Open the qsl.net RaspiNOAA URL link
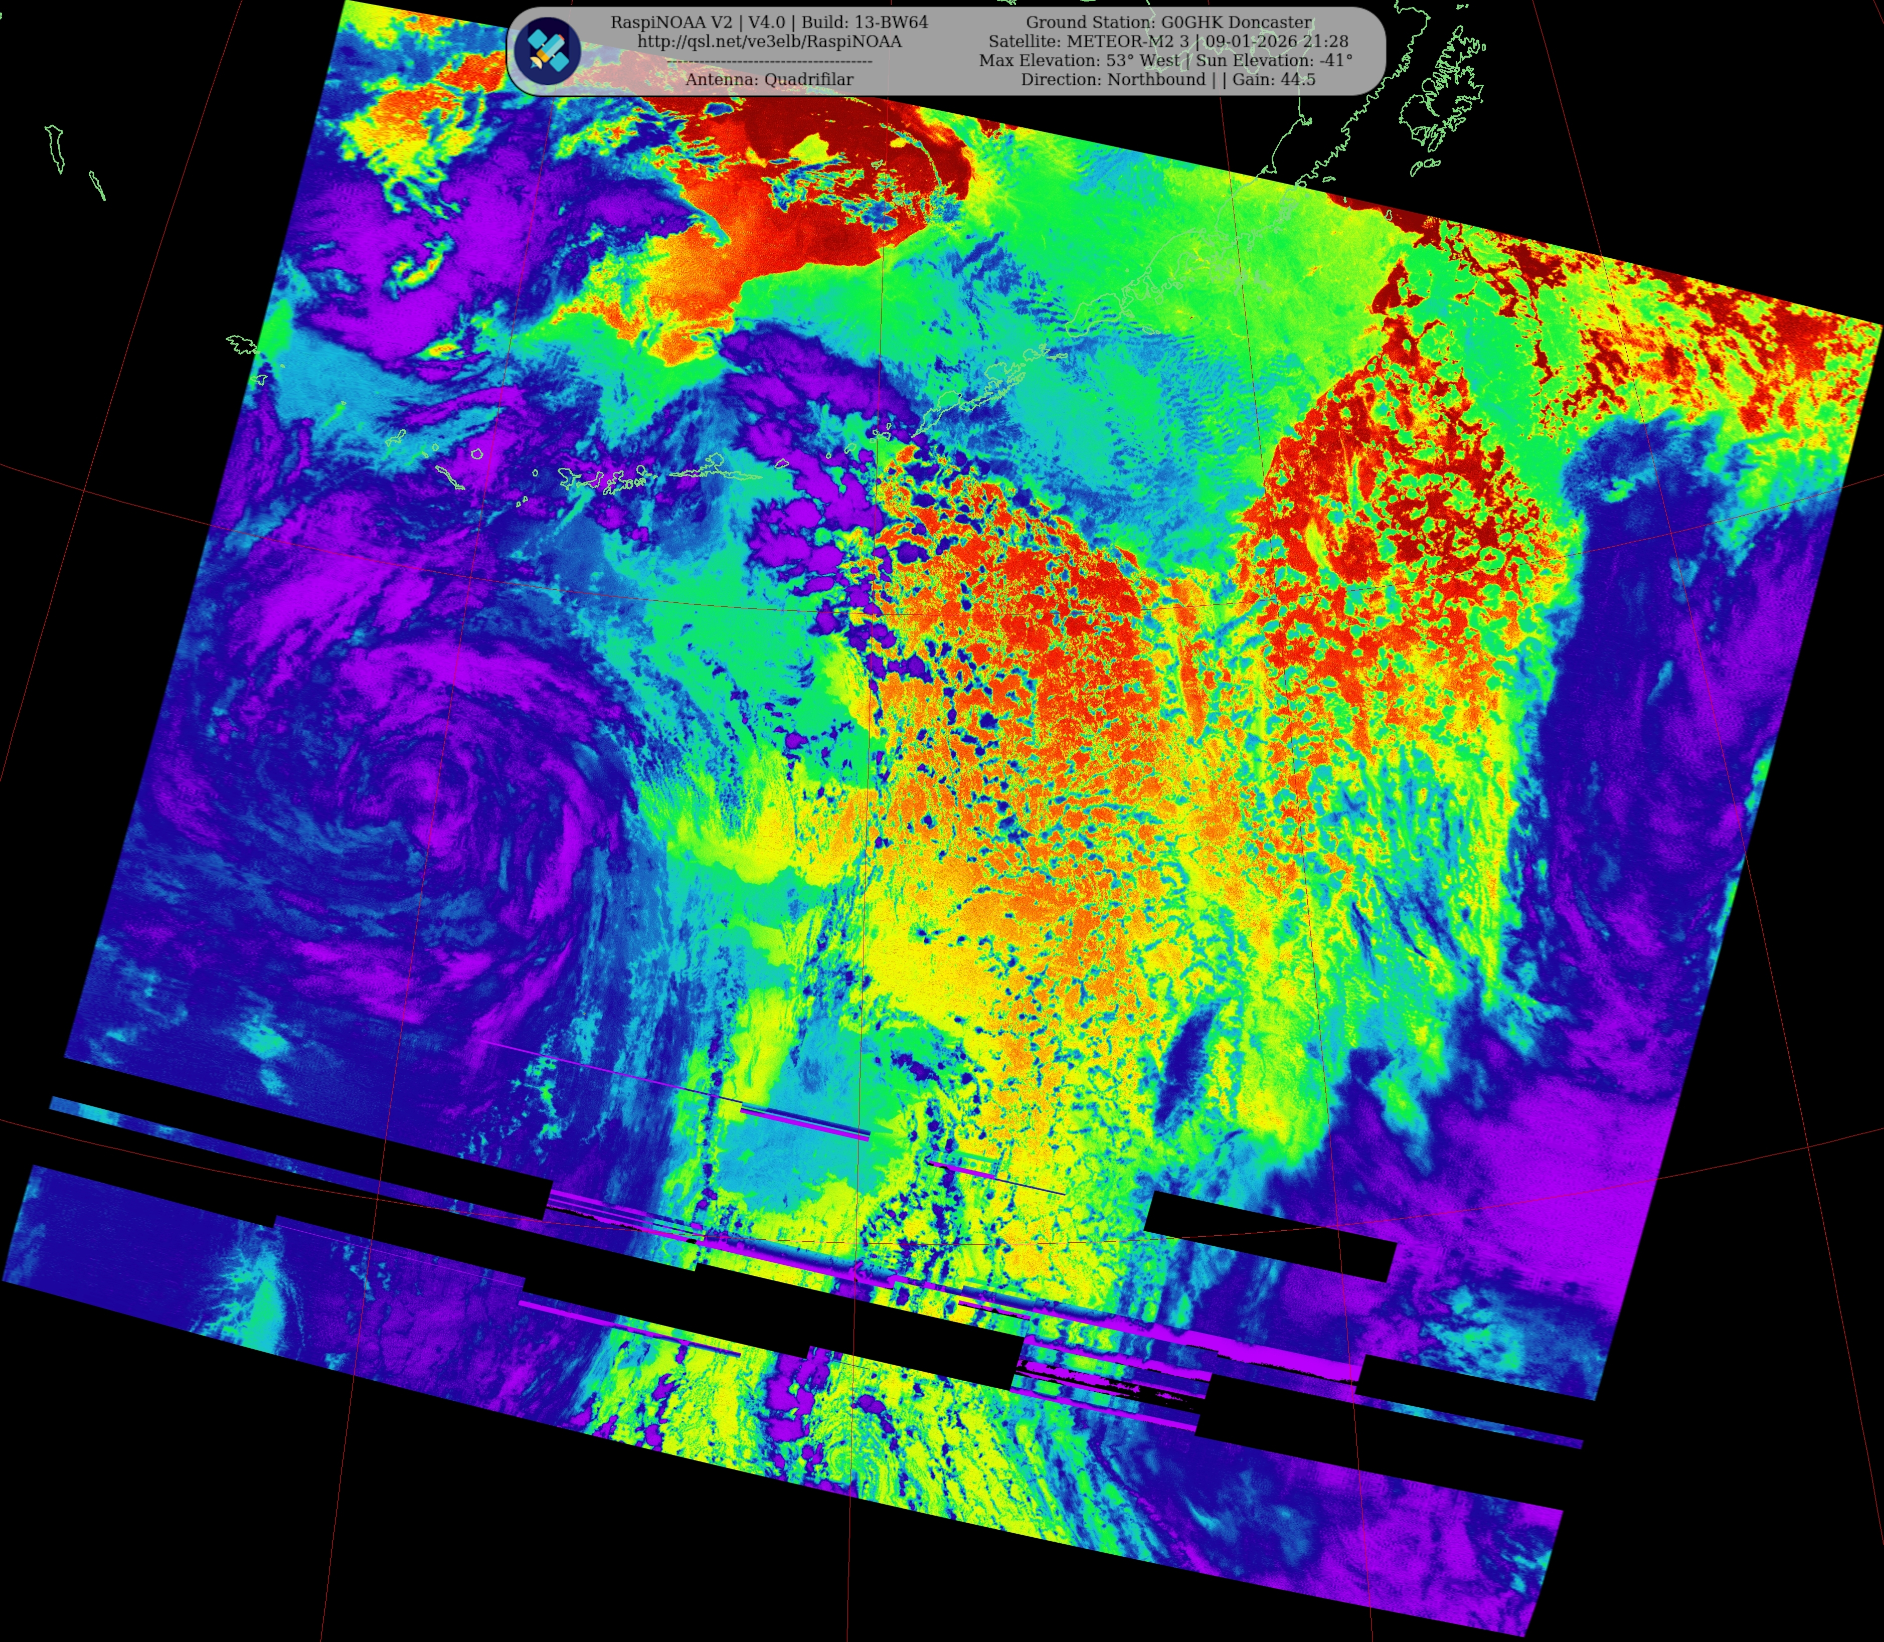 click(769, 41)
